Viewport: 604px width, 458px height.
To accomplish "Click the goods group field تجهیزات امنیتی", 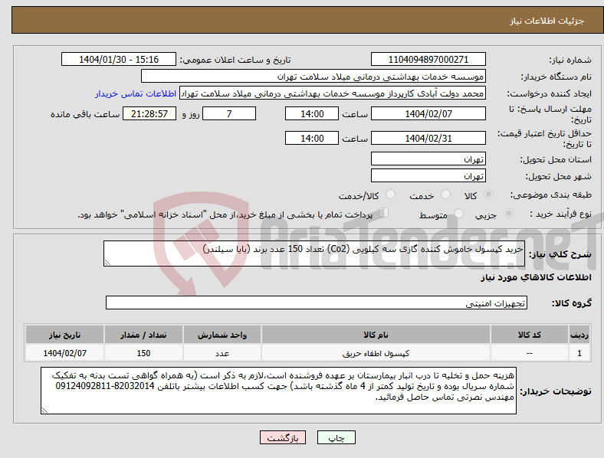I will point(317,303).
